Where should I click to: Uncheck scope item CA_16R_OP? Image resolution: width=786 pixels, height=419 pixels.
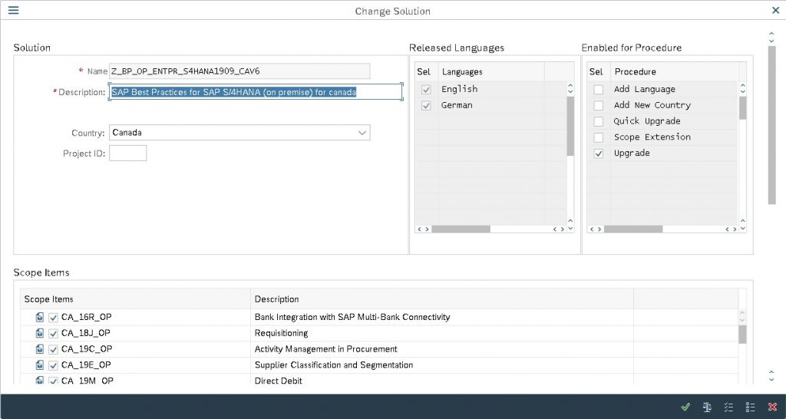click(53, 317)
